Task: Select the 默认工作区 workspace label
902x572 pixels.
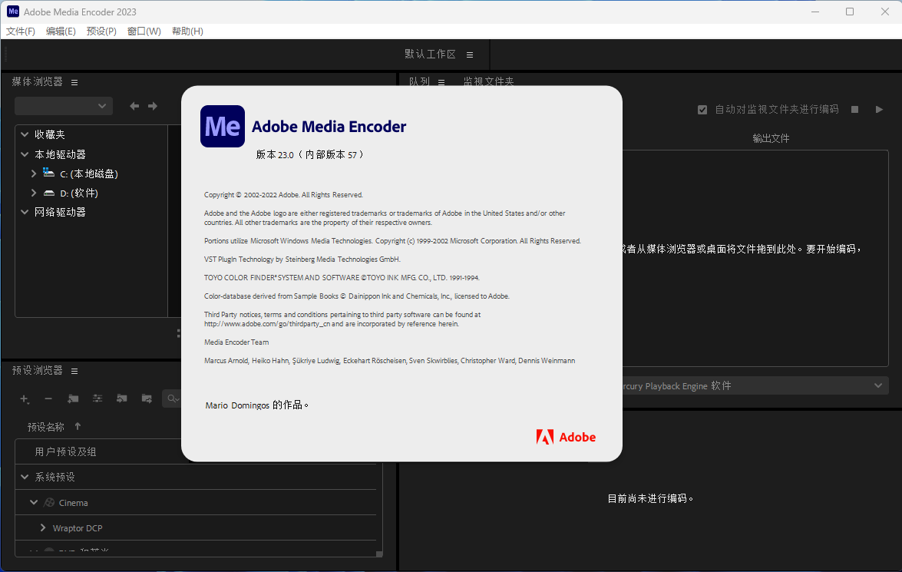Action: click(430, 54)
